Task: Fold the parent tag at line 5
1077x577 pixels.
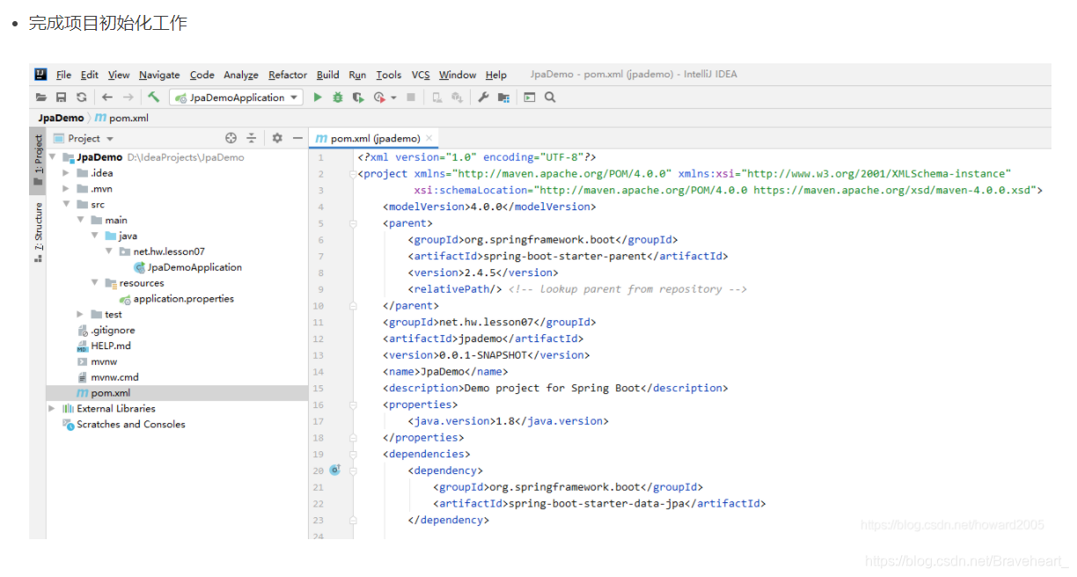Action: (353, 223)
